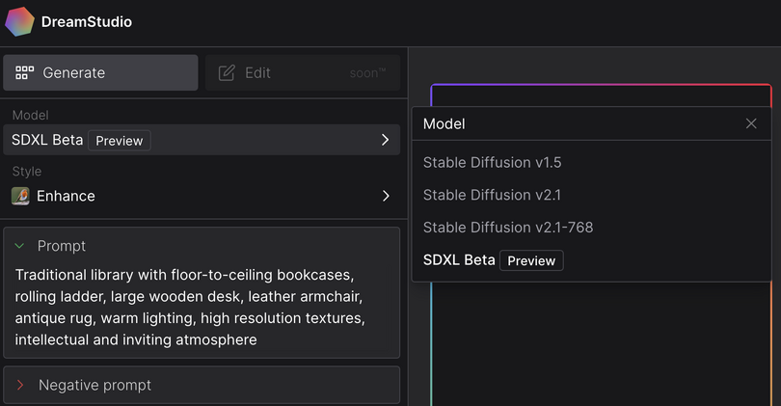The height and width of the screenshot is (406, 781).
Task: Click the Preview badge beside SDXL Beta selector
Action: coord(119,141)
